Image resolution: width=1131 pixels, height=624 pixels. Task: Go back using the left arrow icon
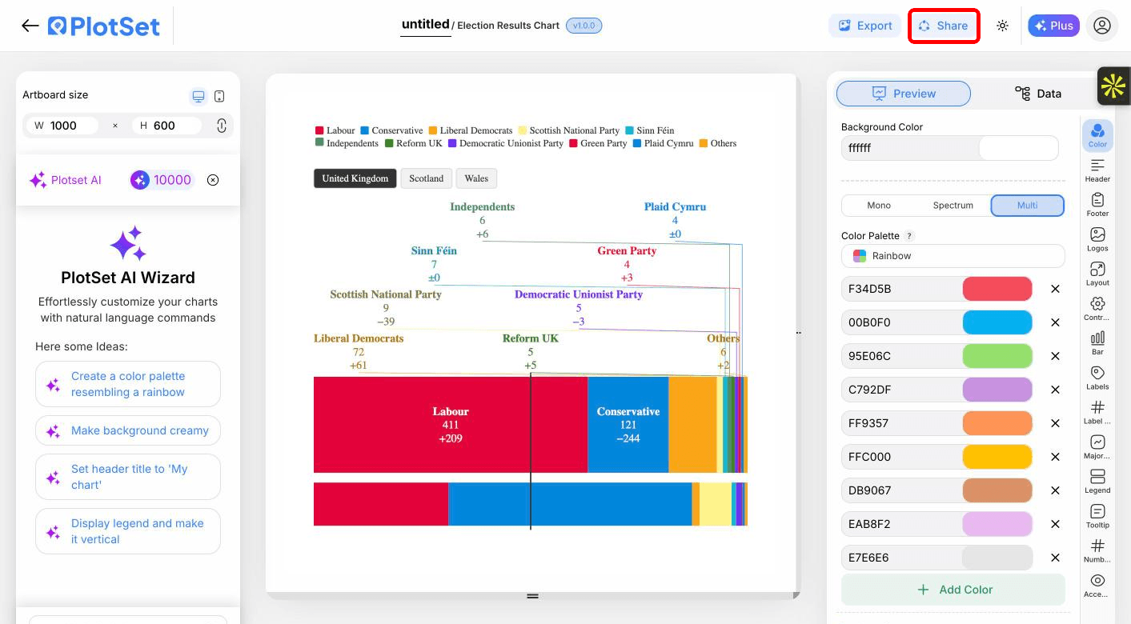click(x=30, y=26)
